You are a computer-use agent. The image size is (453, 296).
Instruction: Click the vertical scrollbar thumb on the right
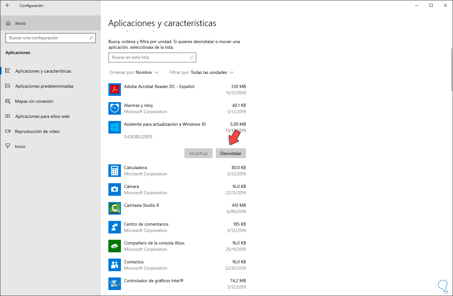point(452,69)
